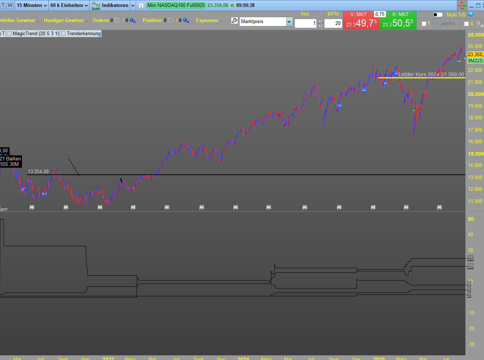The width and height of the screenshot is (484, 360).
Task: Click the rollover flag icon near 2024
Action: (236, 207)
